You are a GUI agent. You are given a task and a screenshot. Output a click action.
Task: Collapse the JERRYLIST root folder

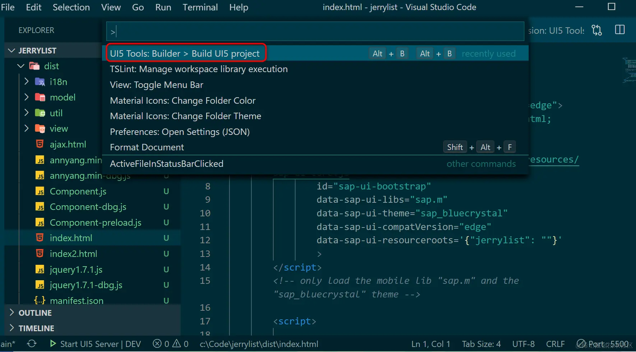click(11, 51)
